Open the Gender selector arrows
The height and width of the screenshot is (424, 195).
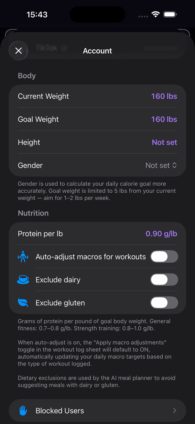pyautogui.click(x=174, y=165)
